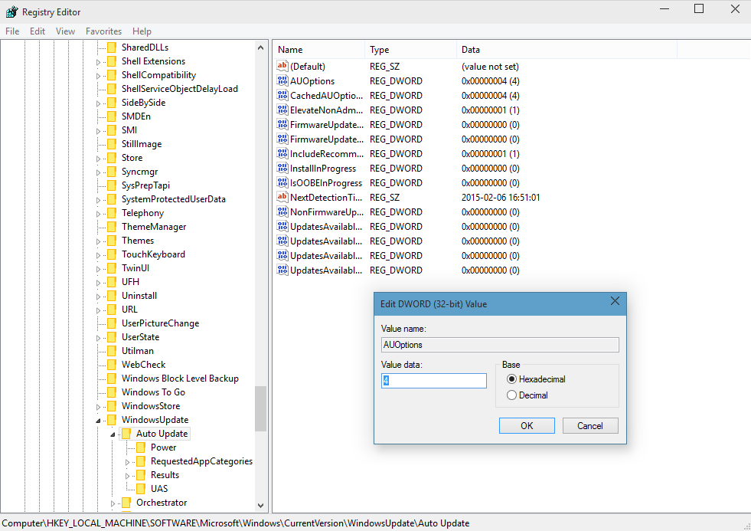This screenshot has height=531, width=751.
Task: Click the Type column header
Action: 410,49
